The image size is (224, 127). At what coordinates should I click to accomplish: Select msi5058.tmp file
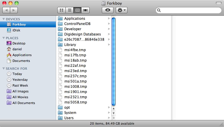[84, 102]
